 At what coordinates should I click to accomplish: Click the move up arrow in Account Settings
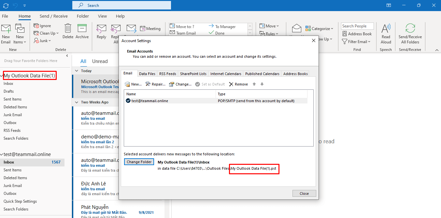click(x=254, y=84)
